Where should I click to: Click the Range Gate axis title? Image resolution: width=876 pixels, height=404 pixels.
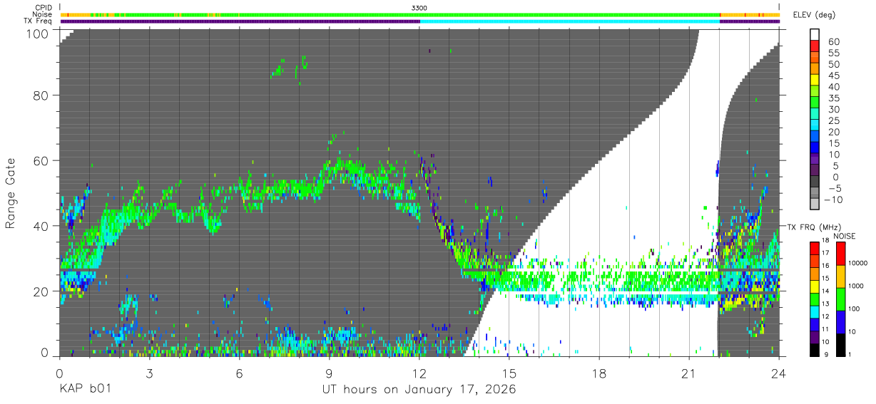(11, 193)
